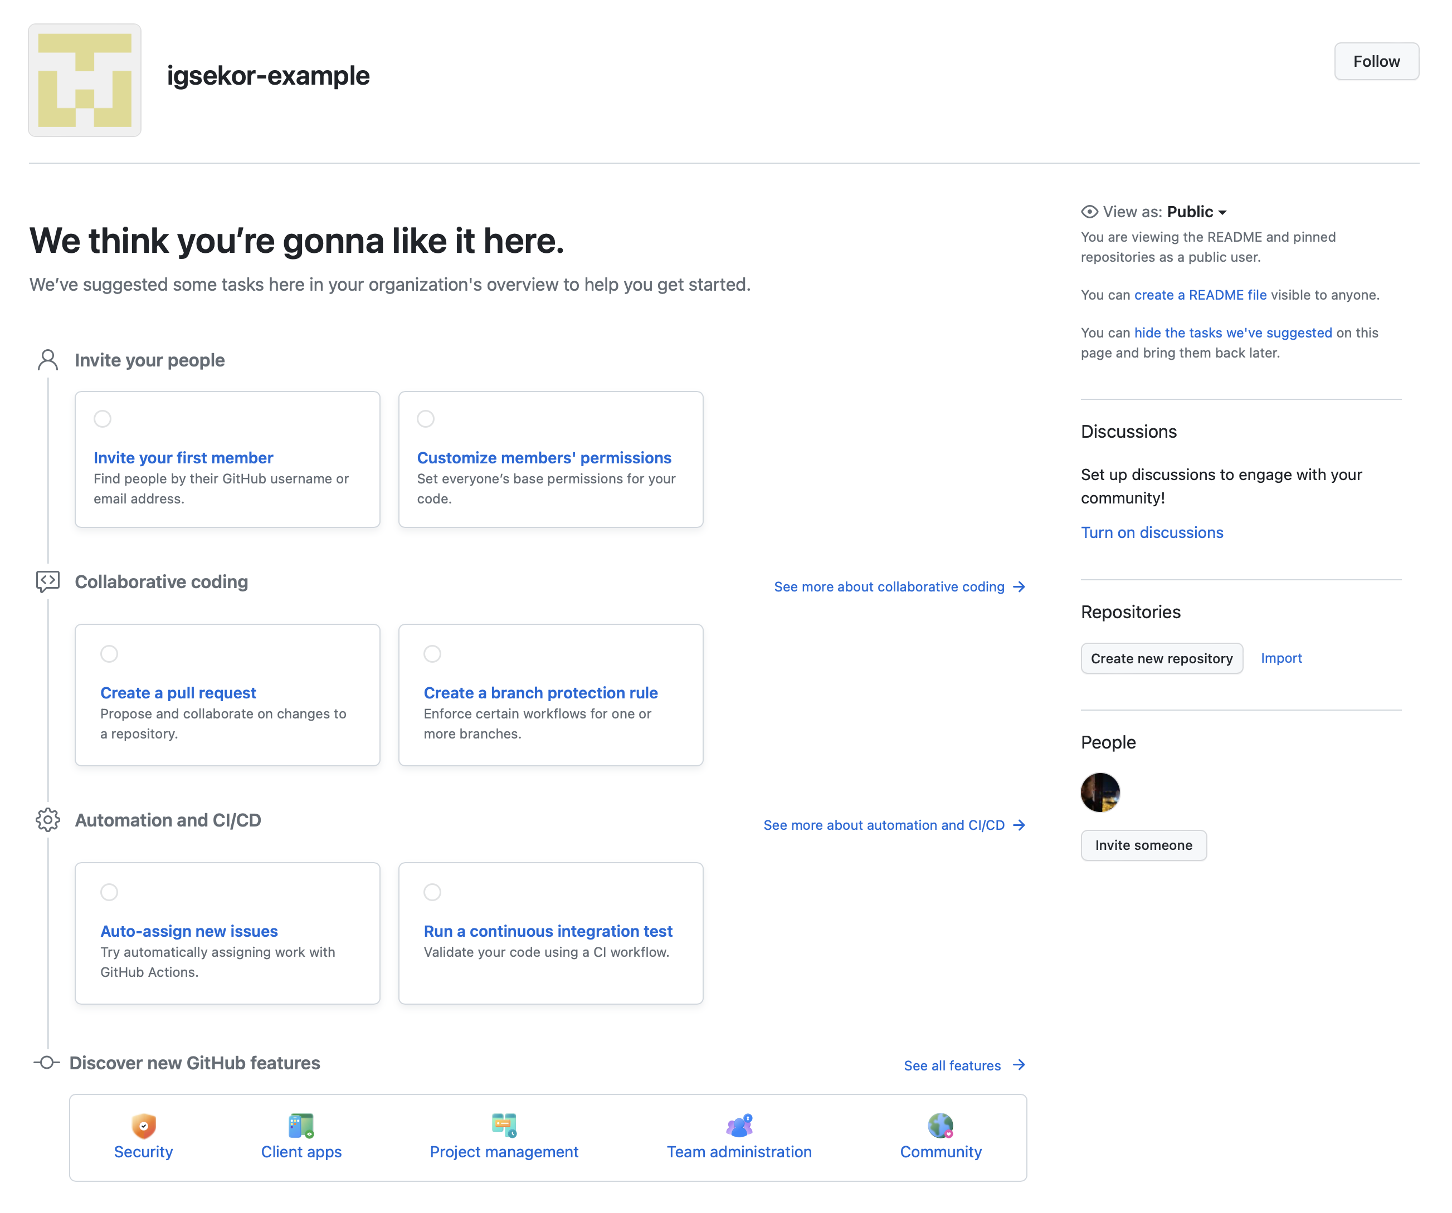Click the gear icon by Automation and CI/CD

[x=48, y=820]
